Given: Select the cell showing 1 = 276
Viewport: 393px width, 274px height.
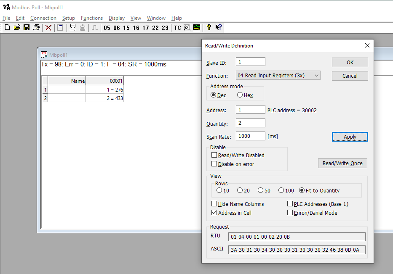Looking at the screenshot, I should tap(104, 90).
